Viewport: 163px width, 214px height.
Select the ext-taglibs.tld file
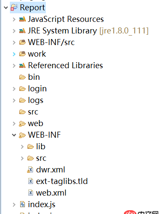point(58,181)
